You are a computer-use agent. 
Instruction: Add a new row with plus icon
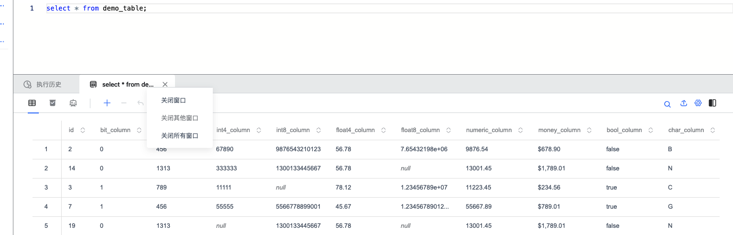(107, 103)
